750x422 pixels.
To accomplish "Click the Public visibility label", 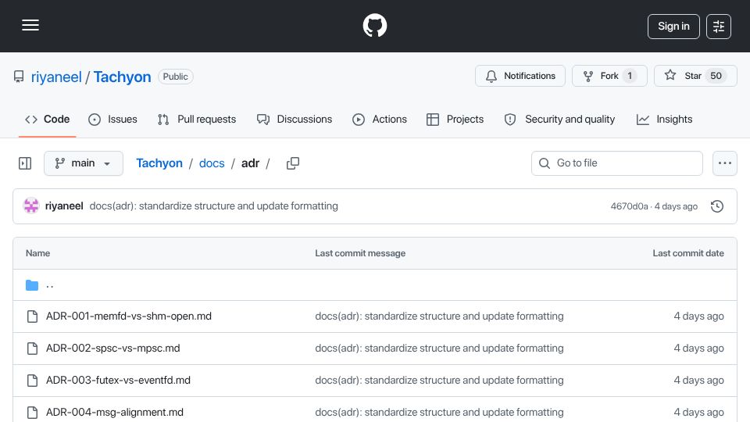I will point(176,77).
